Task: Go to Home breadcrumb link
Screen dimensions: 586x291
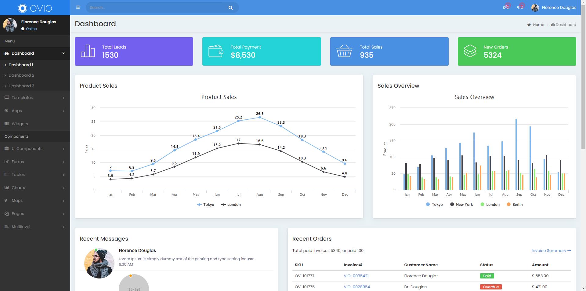Action: [538, 25]
